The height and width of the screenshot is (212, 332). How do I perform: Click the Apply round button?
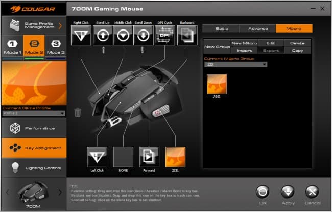tap(288, 192)
